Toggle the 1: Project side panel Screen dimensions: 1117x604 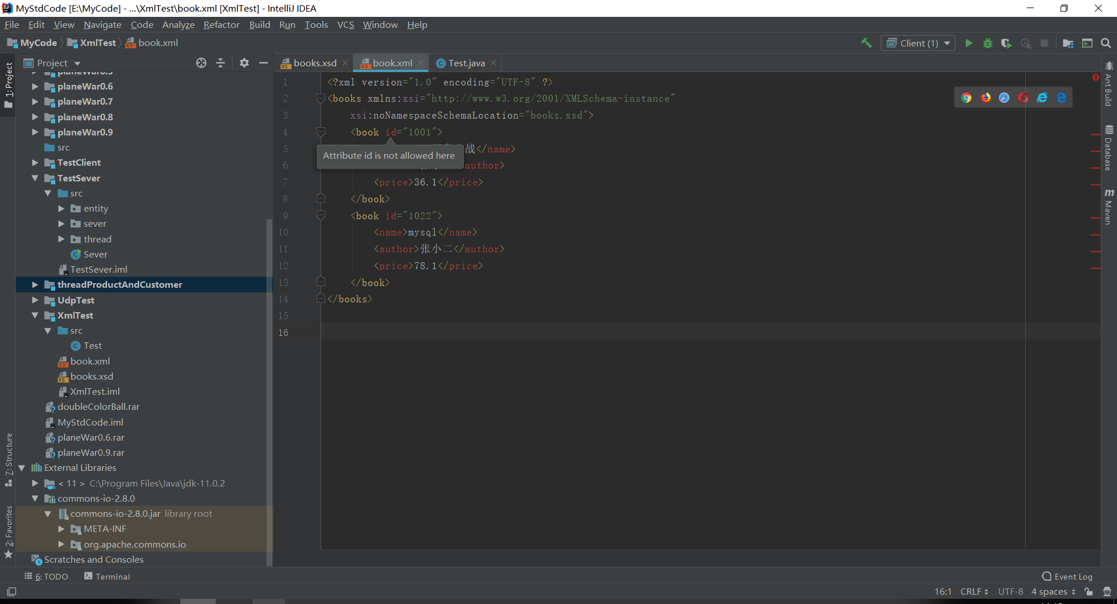click(8, 85)
